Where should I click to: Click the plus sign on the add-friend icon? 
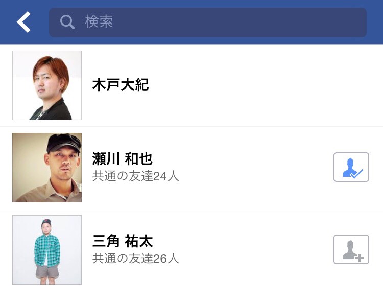[x=360, y=258]
